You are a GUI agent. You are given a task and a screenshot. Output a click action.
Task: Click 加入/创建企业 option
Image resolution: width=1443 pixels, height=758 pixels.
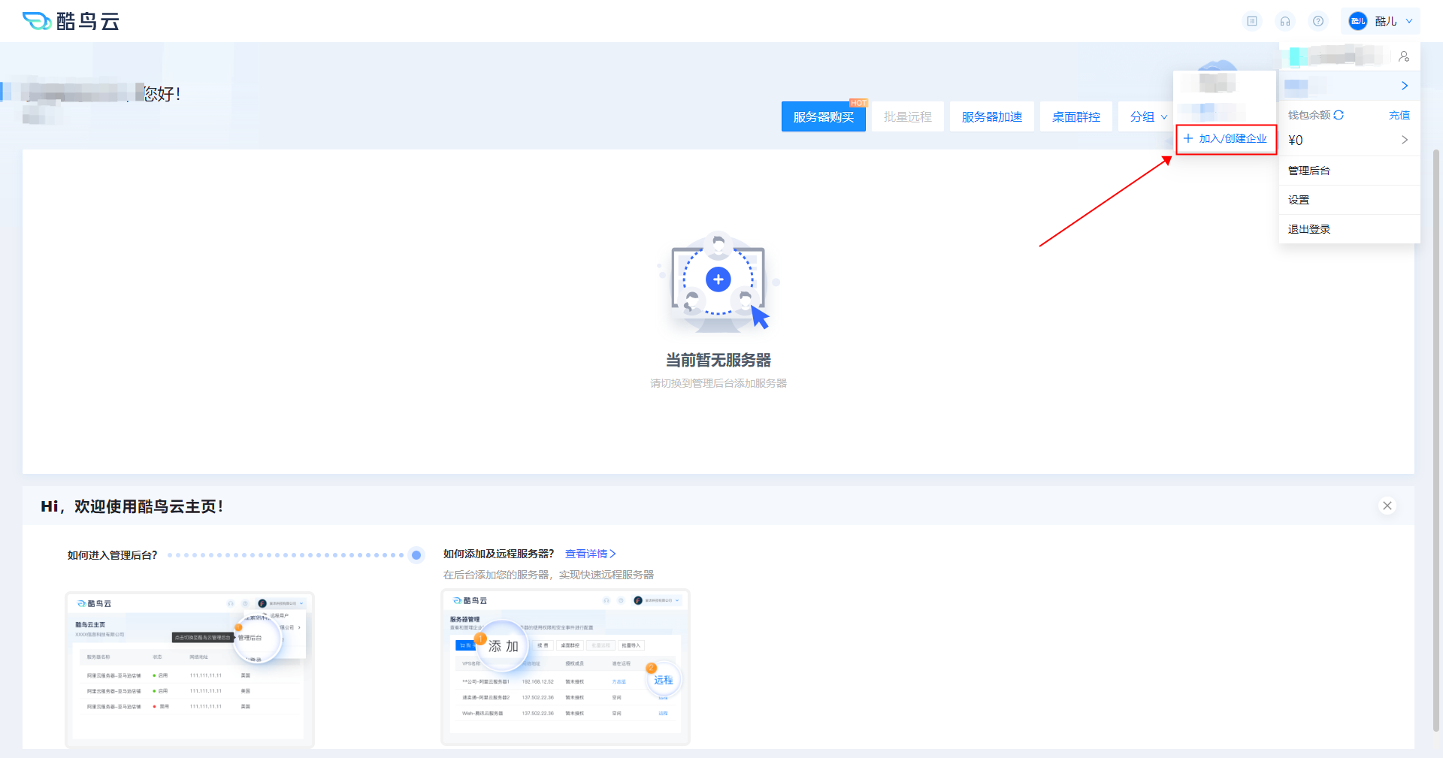coord(1226,139)
